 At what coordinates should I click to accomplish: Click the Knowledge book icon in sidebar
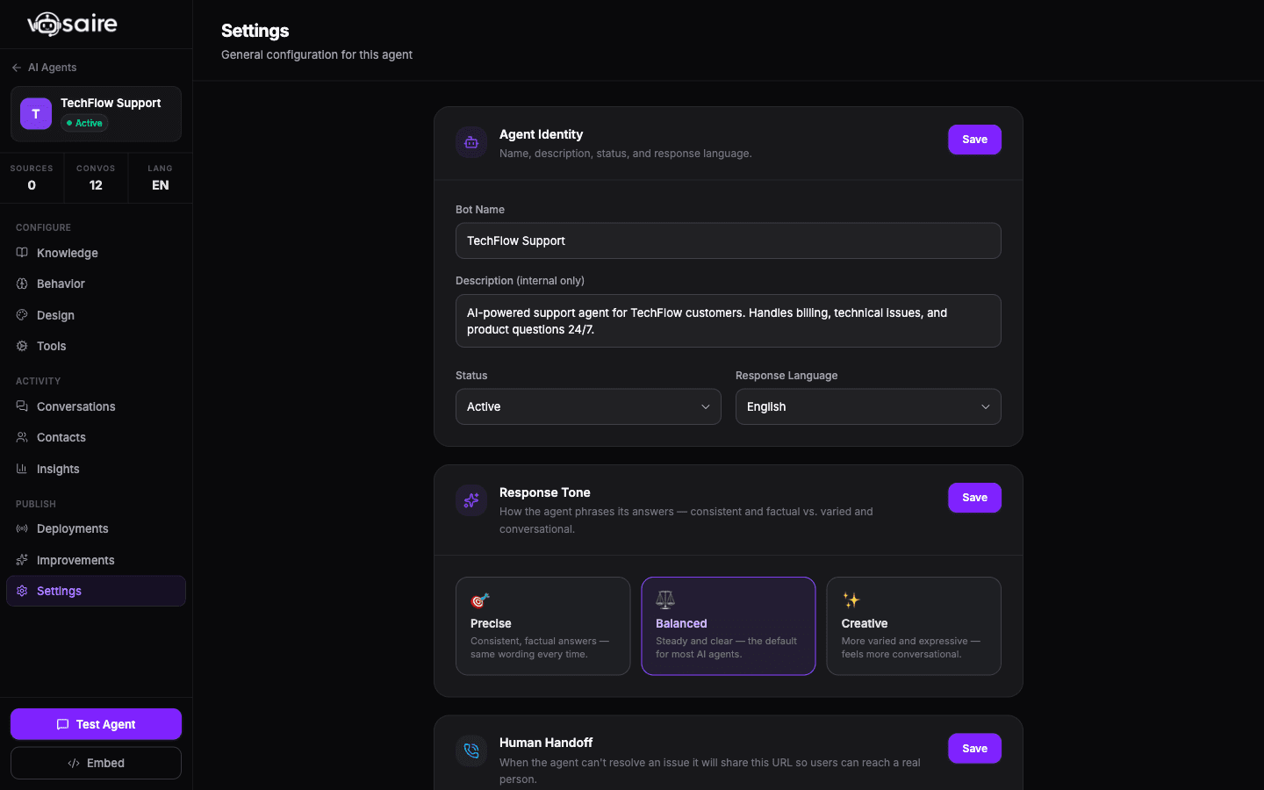(22, 253)
